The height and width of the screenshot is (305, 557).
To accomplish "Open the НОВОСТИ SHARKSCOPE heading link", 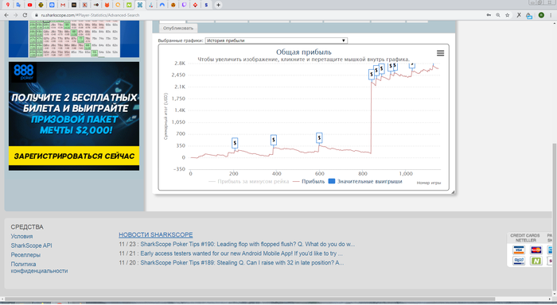I will pos(156,235).
